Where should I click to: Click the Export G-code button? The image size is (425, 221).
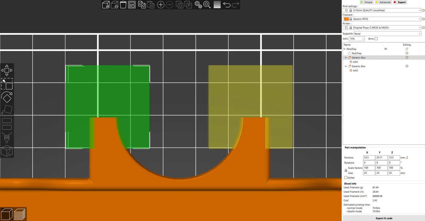pos(384,218)
